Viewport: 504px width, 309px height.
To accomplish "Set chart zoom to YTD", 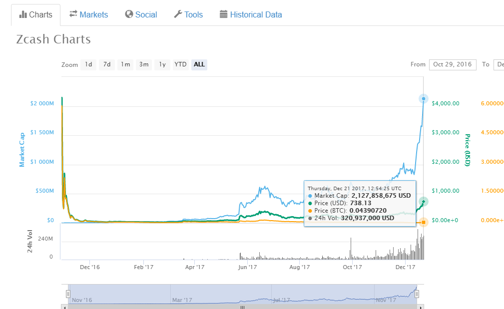I will click(x=181, y=64).
